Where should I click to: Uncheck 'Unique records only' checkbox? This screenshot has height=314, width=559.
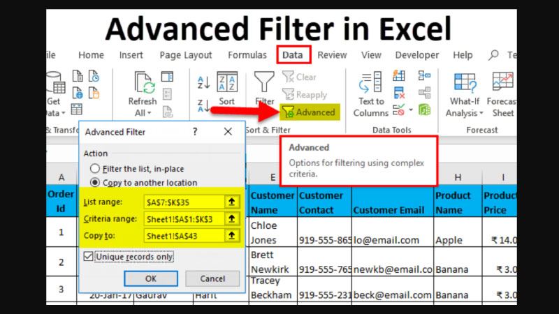[87, 257]
